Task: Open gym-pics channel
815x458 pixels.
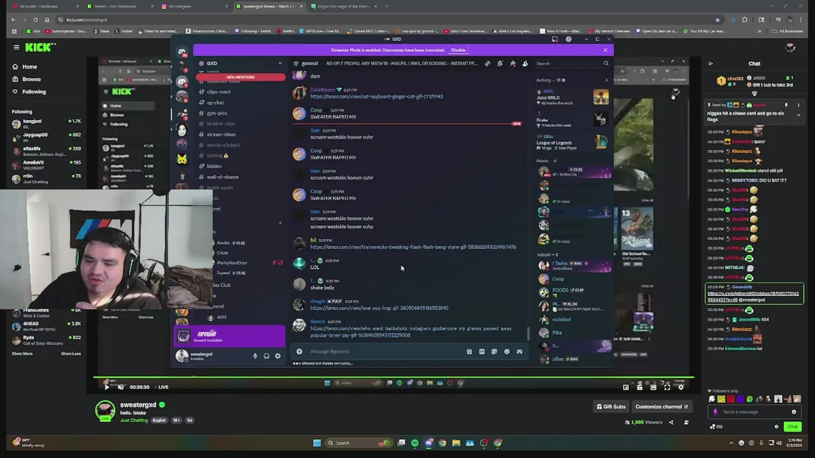Action: (216, 113)
